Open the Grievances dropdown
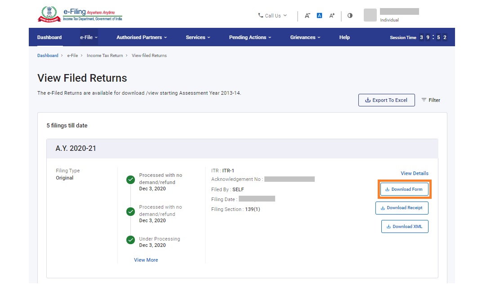Image resolution: width=482 pixels, height=294 pixels. pos(305,37)
